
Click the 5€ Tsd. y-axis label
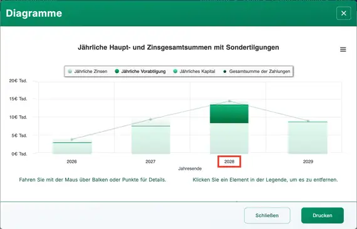(x=19, y=135)
